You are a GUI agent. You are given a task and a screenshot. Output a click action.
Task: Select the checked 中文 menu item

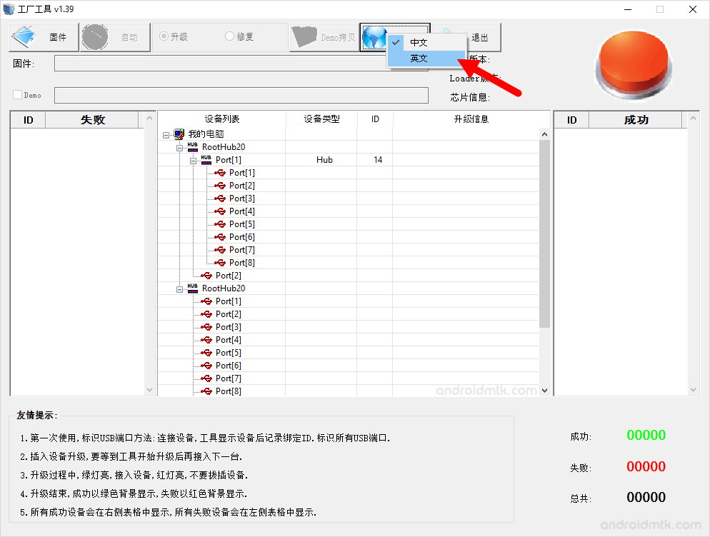click(418, 42)
